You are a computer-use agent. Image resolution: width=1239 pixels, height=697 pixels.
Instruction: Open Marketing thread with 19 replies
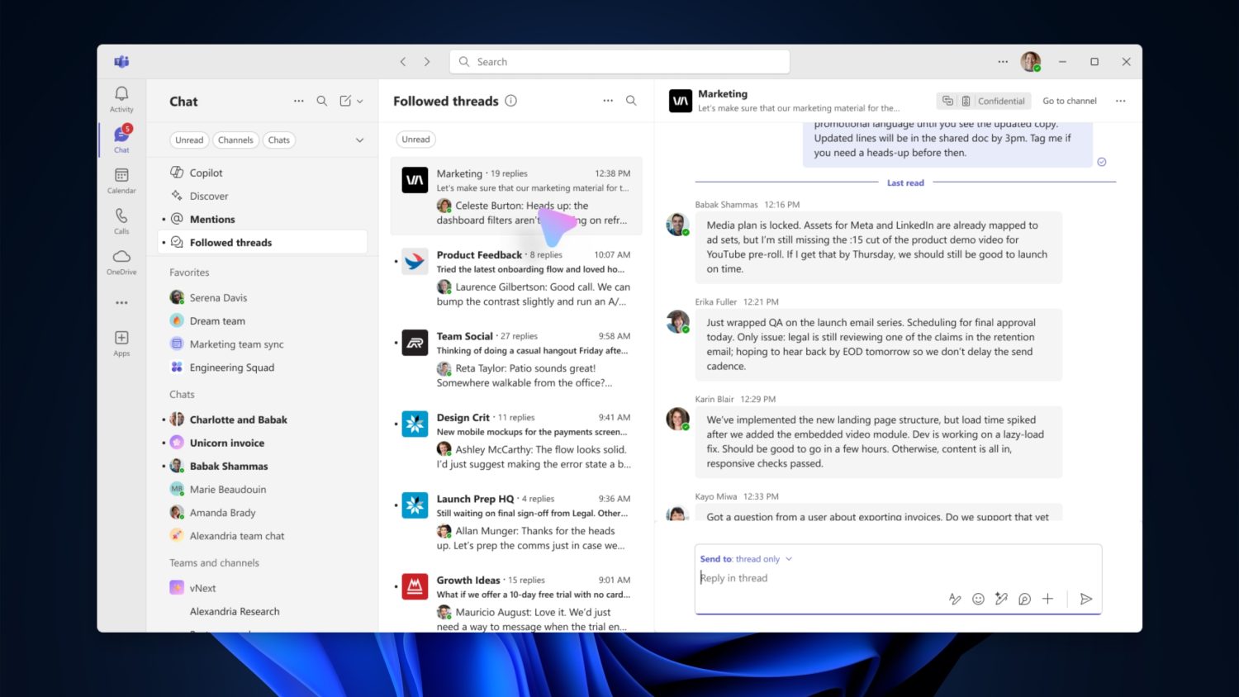(x=516, y=197)
